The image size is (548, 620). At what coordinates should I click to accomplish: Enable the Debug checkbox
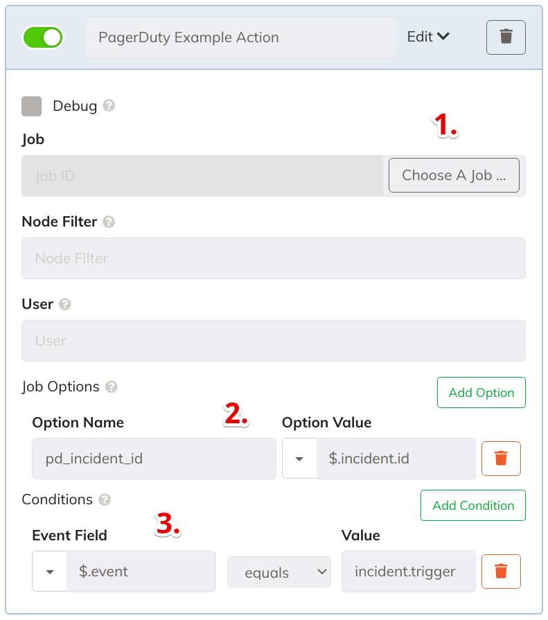[x=31, y=106]
